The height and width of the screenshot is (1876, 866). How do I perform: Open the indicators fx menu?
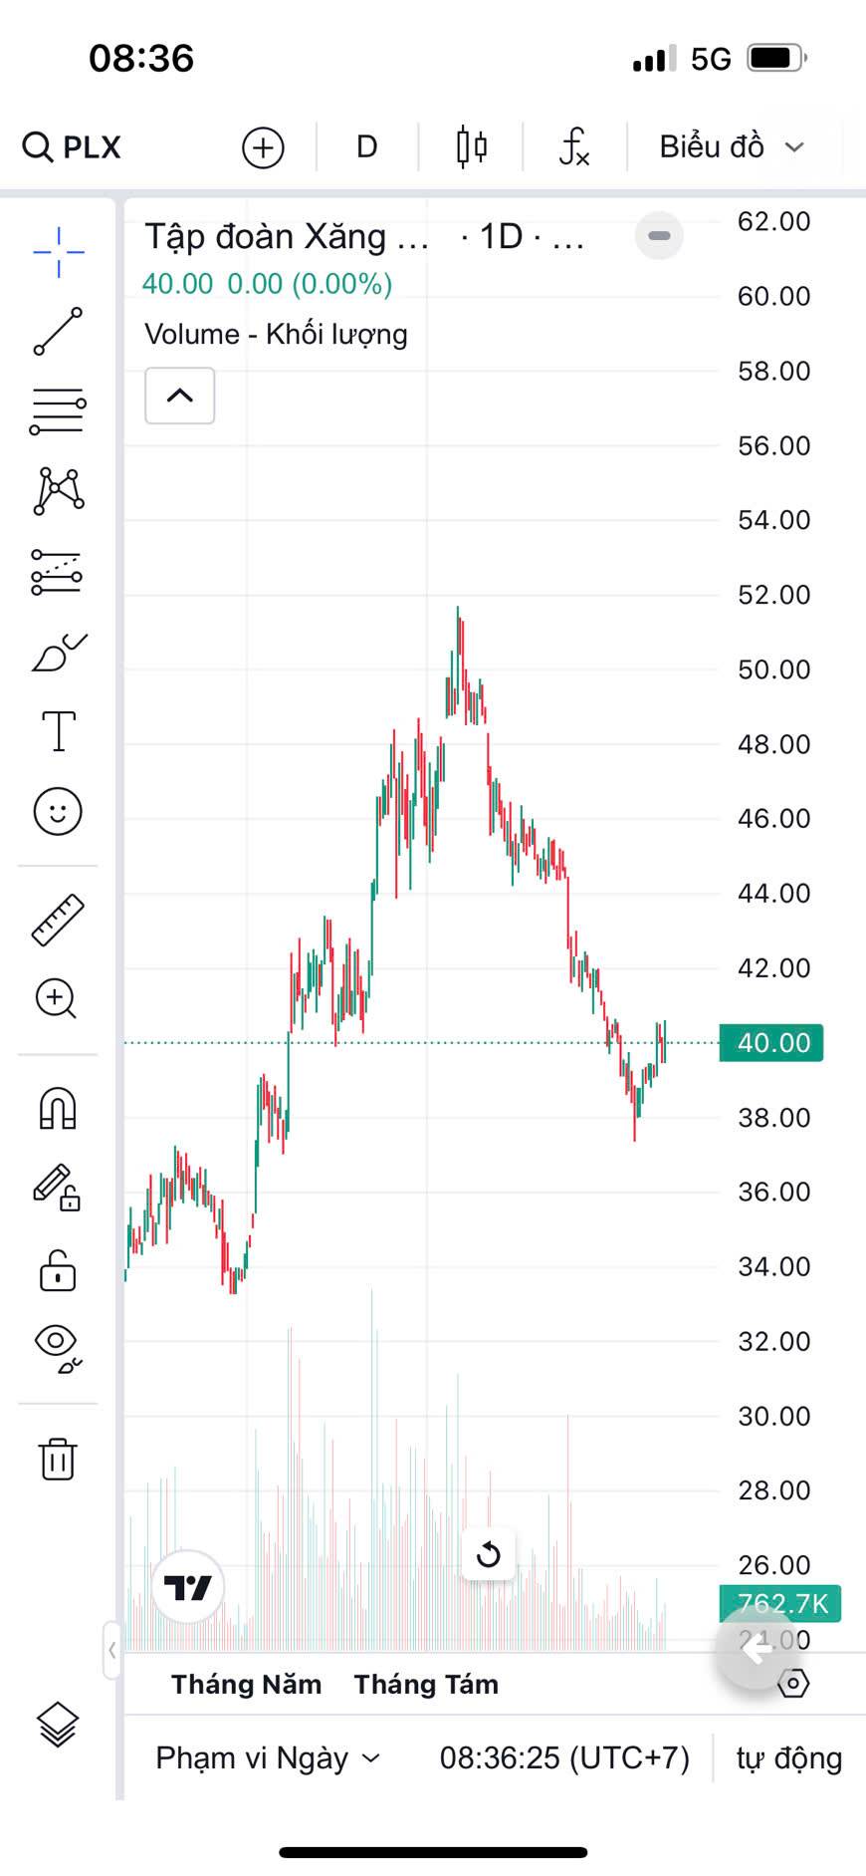574,147
